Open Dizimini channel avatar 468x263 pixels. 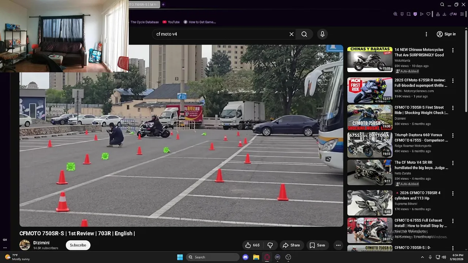25,245
